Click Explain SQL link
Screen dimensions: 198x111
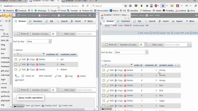pos(165,33)
